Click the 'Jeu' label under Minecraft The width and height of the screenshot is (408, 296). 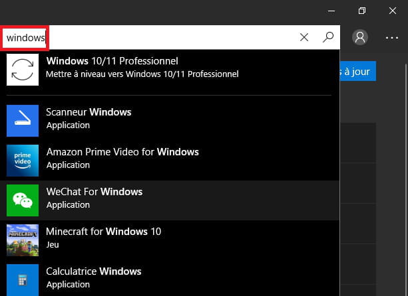point(53,245)
